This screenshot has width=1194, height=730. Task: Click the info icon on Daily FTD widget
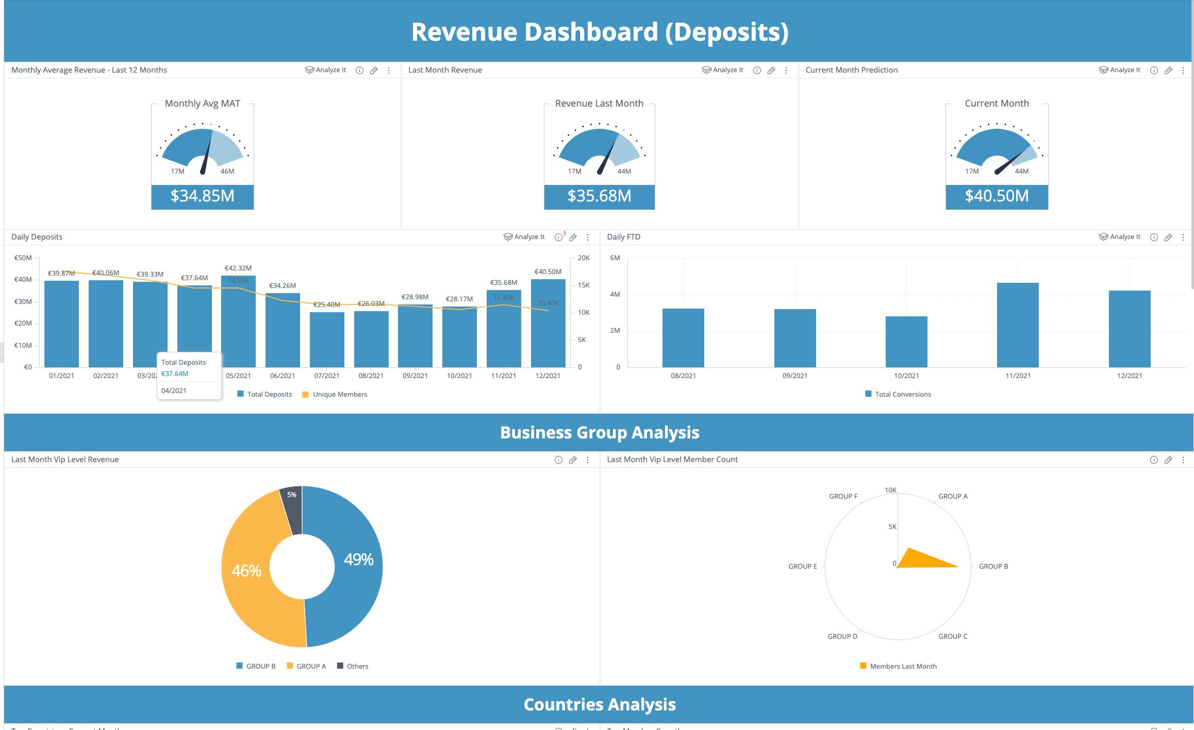pyautogui.click(x=1154, y=237)
